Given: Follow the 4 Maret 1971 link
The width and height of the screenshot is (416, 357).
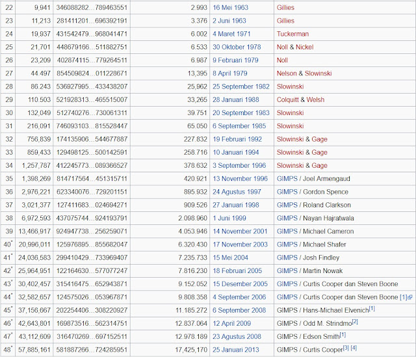Looking at the screenshot, I should (x=231, y=34).
